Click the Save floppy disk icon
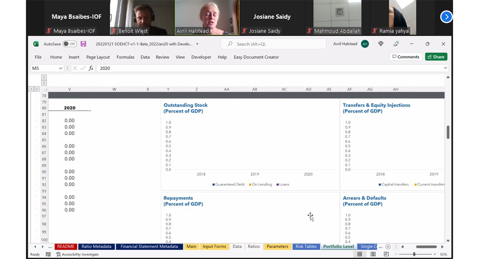 click(x=83, y=44)
